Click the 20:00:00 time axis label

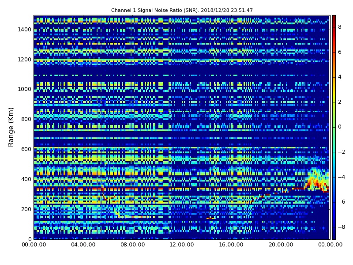pyautogui.click(x=281, y=245)
